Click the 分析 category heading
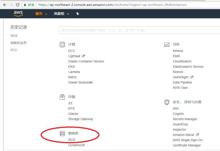 click(176, 44)
